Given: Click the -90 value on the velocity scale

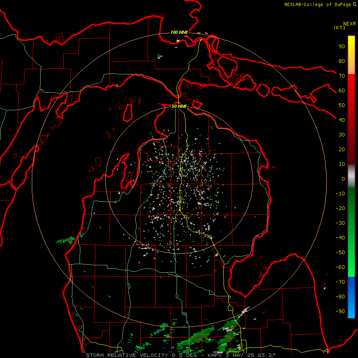Looking at the screenshot, I should [x=340, y=311].
